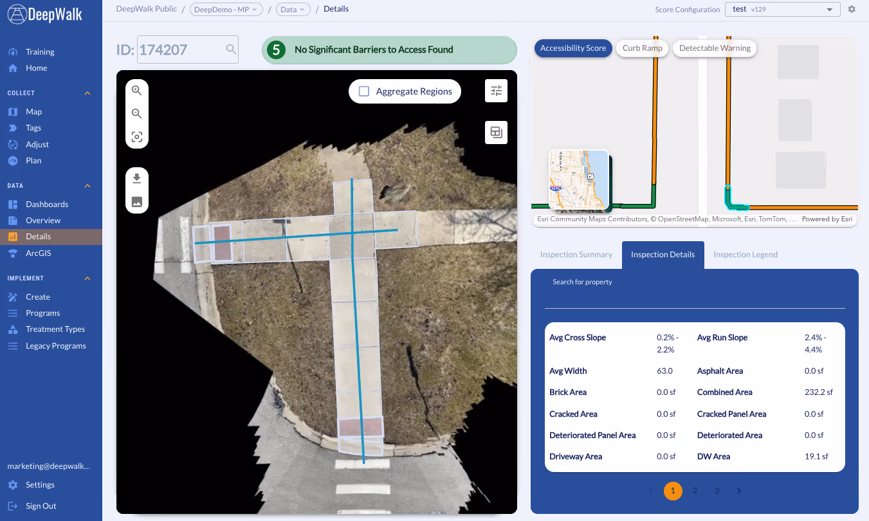This screenshot has width=869, height=521.
Task: Select the Curb Ramp map toggle
Action: click(643, 48)
